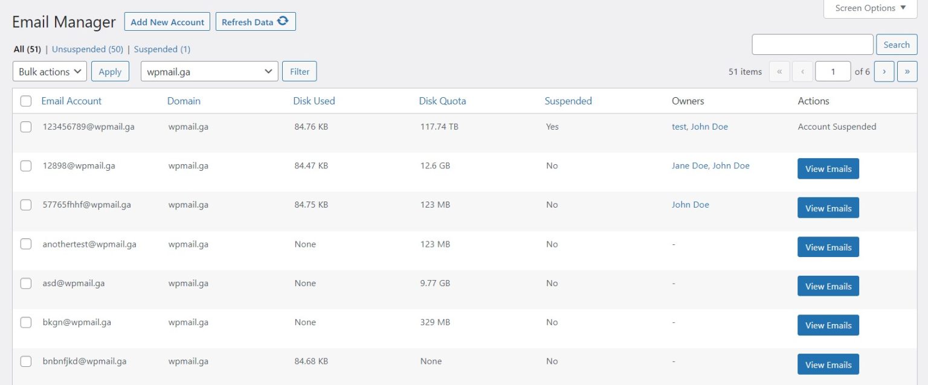The width and height of the screenshot is (928, 385).
Task: Click the Add New Account button
Action: pyautogui.click(x=167, y=22)
